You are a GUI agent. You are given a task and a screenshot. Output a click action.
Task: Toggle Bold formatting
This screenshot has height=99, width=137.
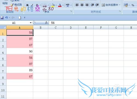27,5
